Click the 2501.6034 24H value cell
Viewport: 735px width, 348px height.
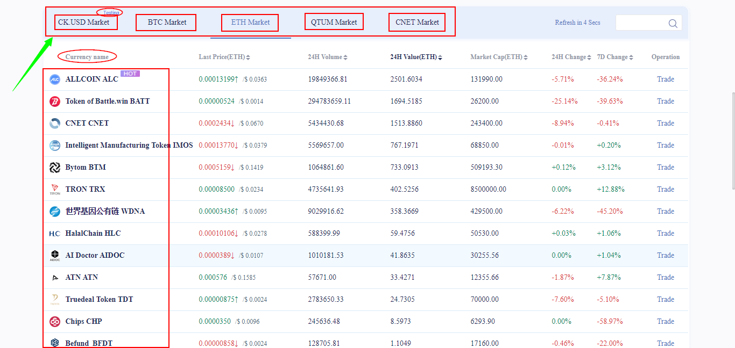coord(406,79)
